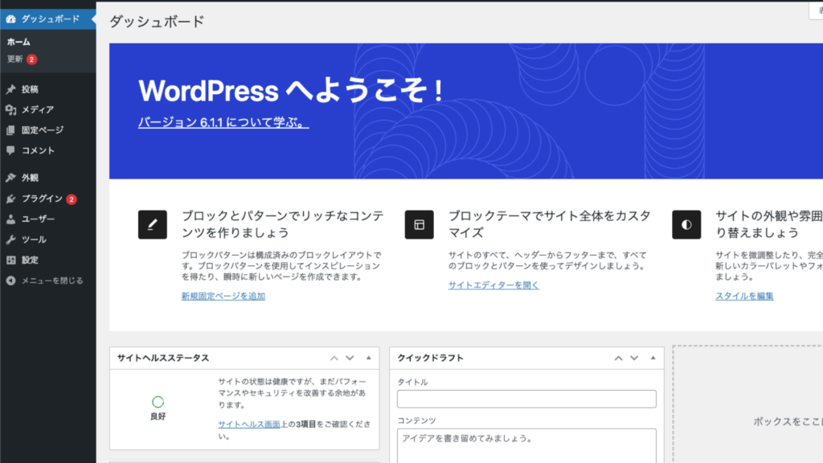Move クイックドラフト box up
The height and width of the screenshot is (463, 823).
click(618, 358)
